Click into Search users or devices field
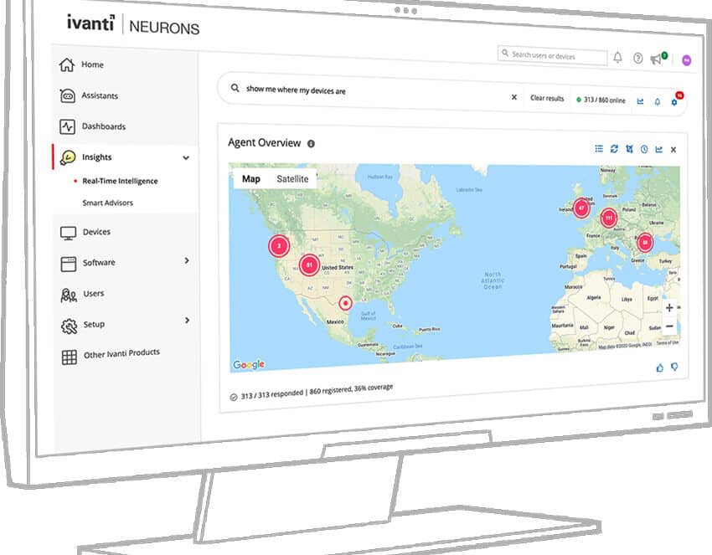 (552, 56)
